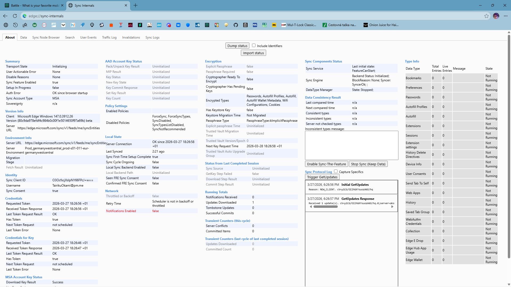Open the green W circle bookmark

tap(35, 25)
